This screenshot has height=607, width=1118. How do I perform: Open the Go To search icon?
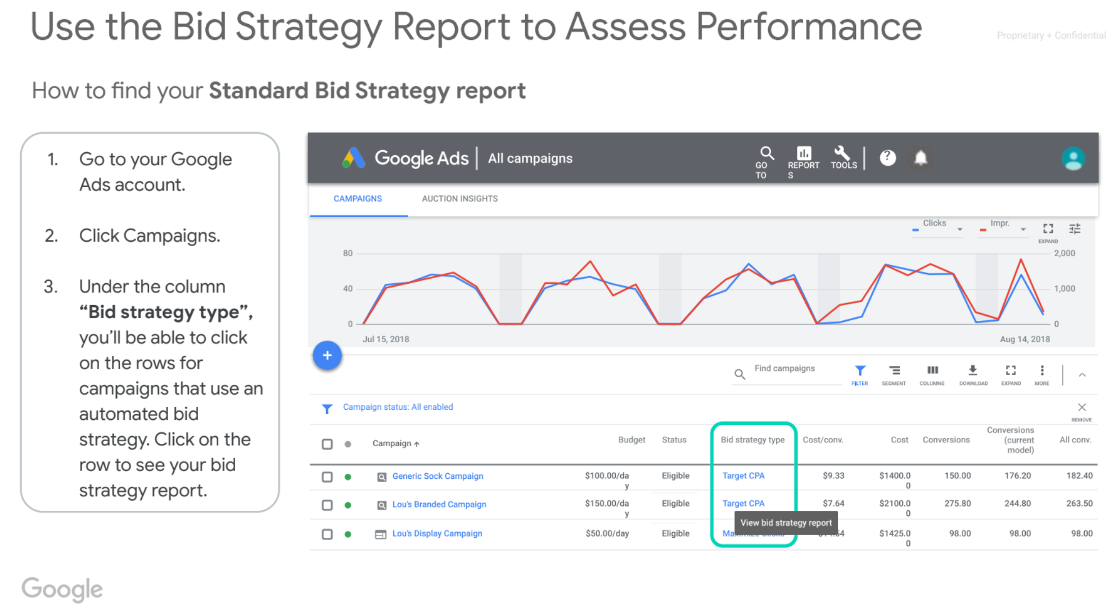(767, 153)
